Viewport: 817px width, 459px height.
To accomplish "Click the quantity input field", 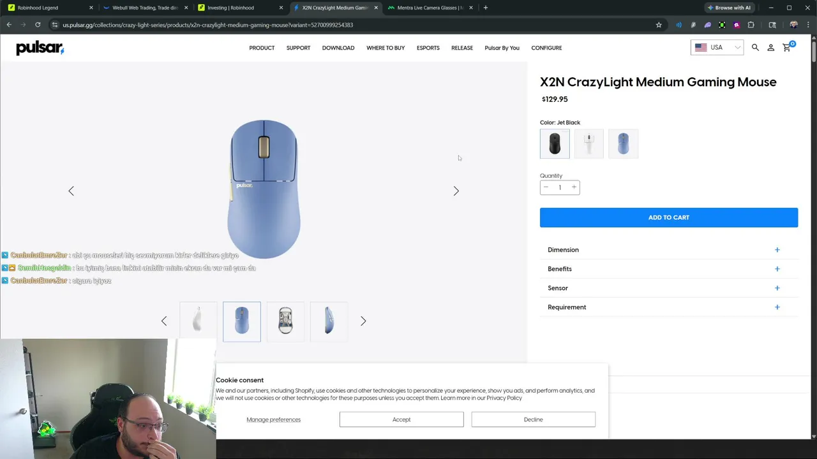I will (x=560, y=187).
